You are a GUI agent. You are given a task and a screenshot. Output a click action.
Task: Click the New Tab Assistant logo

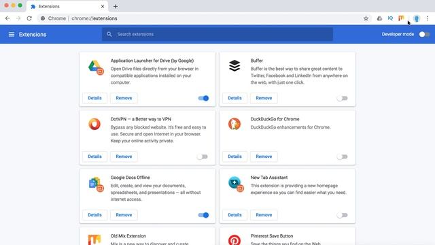[x=236, y=184]
